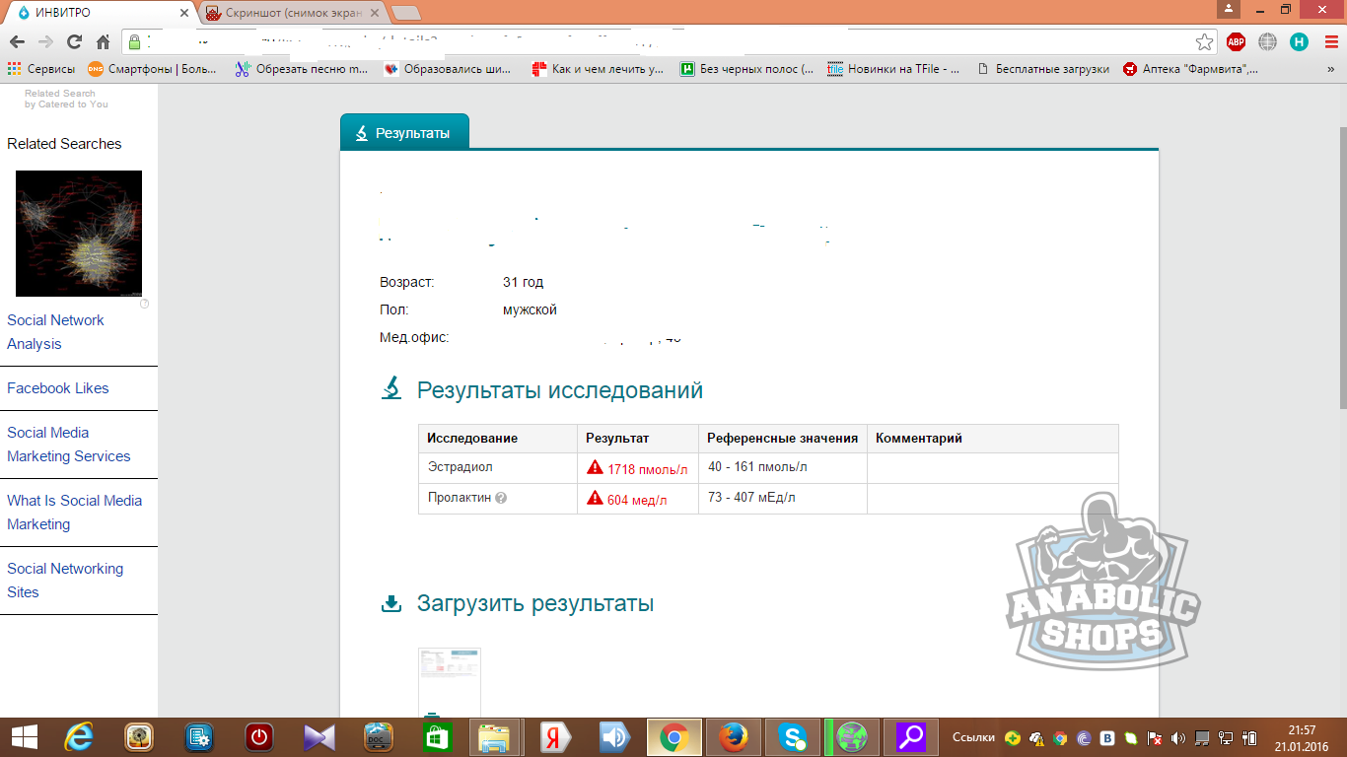Click the Загрузить результаты download icon

[x=391, y=603]
